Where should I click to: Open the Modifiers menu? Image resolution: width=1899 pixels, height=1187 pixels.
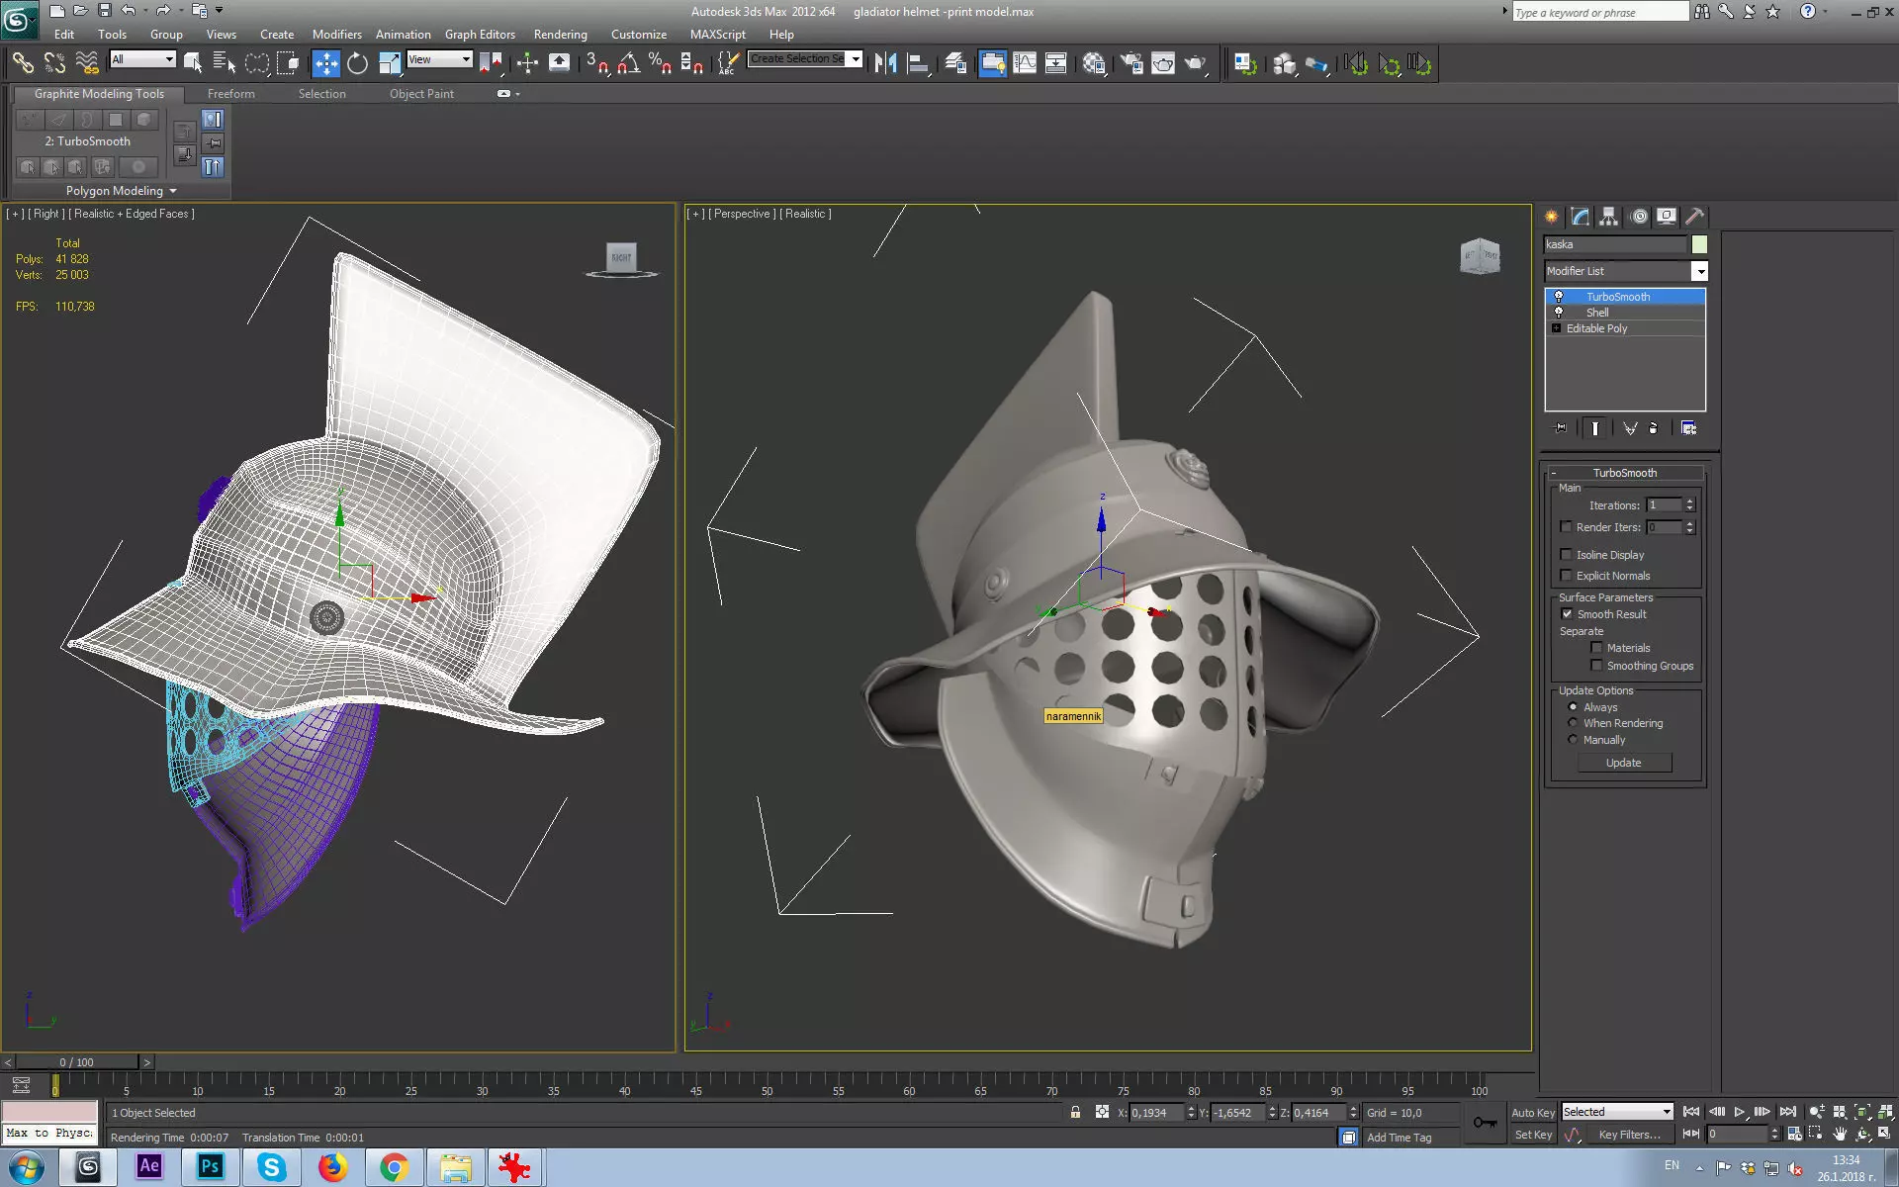click(336, 35)
